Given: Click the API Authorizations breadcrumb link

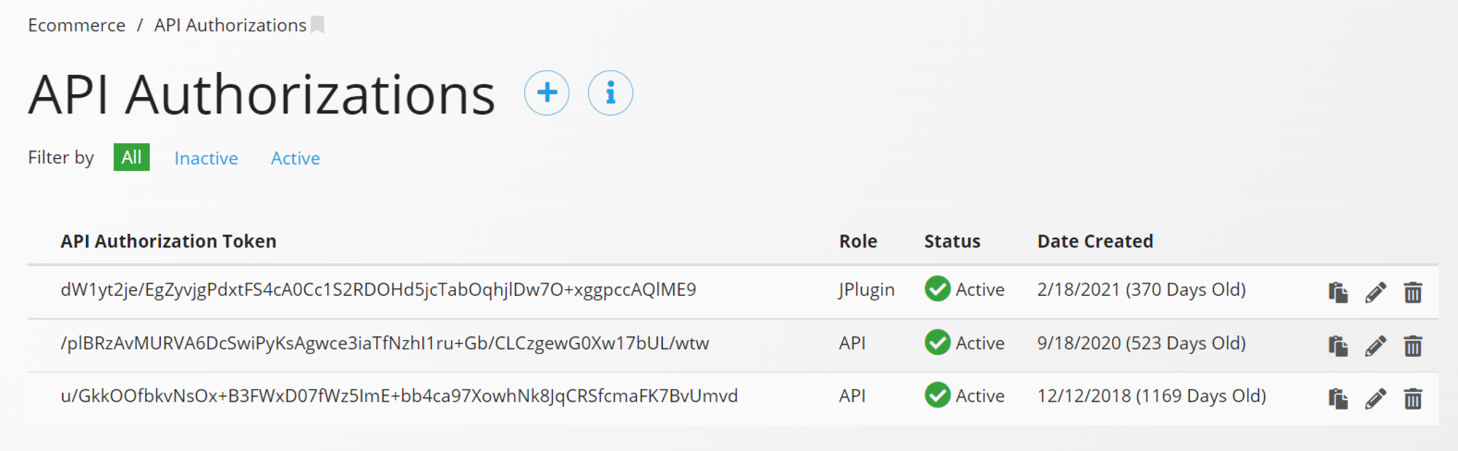Looking at the screenshot, I should tap(230, 25).
